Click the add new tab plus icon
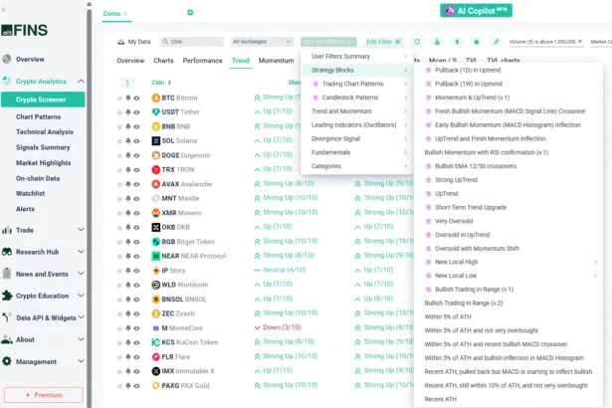612x408 pixels. point(190,13)
